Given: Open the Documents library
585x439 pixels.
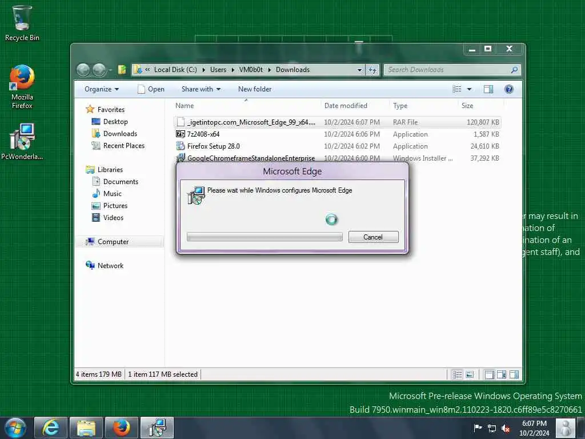Looking at the screenshot, I should [x=115, y=181].
